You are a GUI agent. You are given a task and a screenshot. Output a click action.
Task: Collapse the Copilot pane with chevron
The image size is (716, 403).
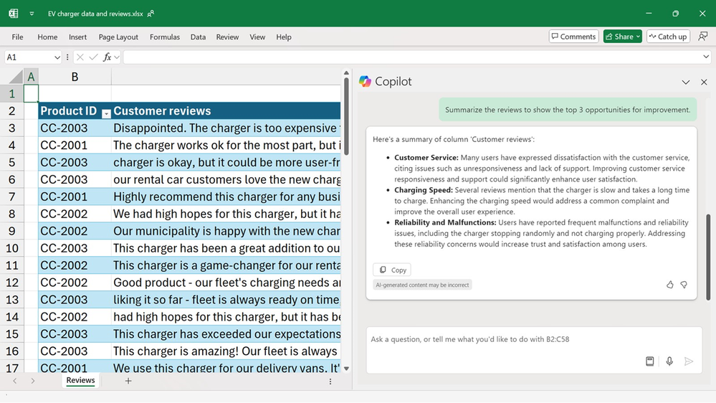686,82
